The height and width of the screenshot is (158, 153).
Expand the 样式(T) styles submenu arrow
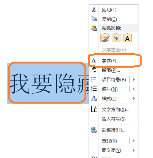tap(134, 98)
